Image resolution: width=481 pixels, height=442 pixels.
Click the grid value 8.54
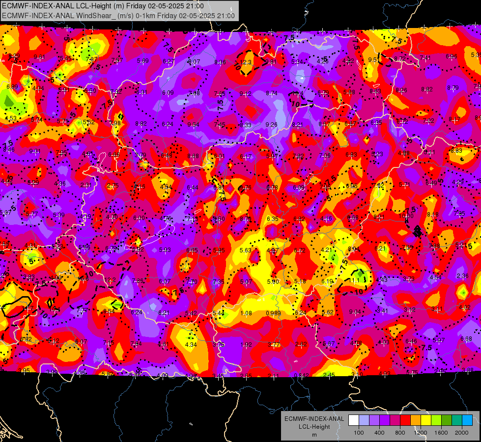coord(109,311)
